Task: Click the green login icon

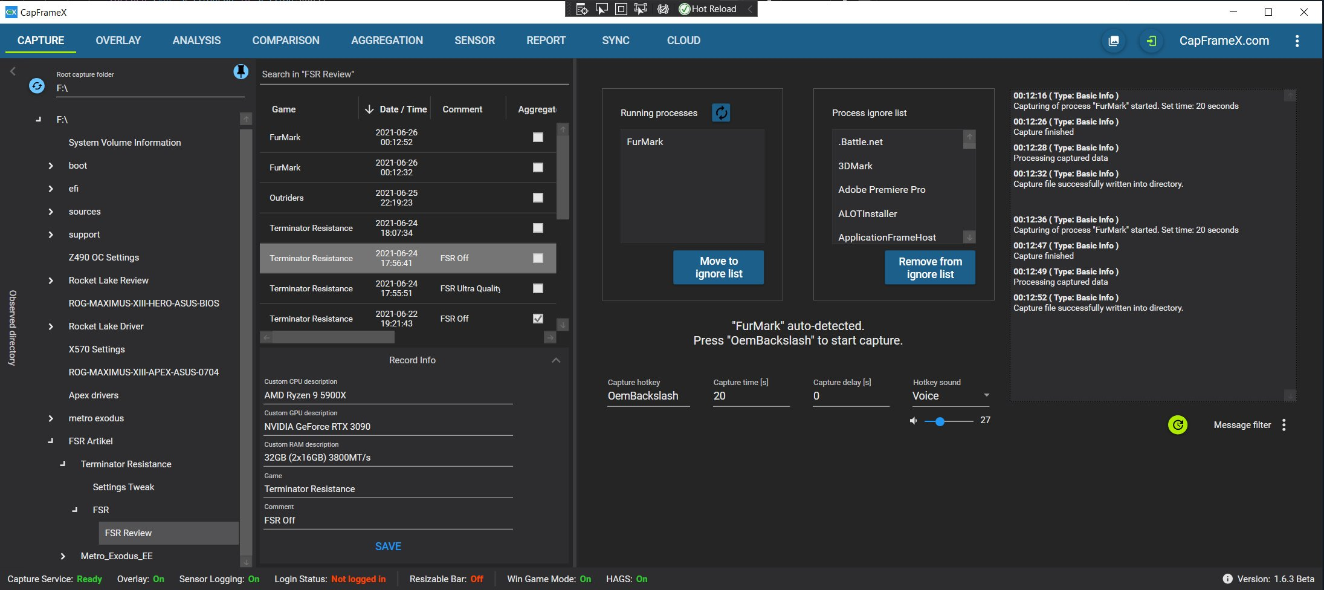Action: tap(1151, 41)
